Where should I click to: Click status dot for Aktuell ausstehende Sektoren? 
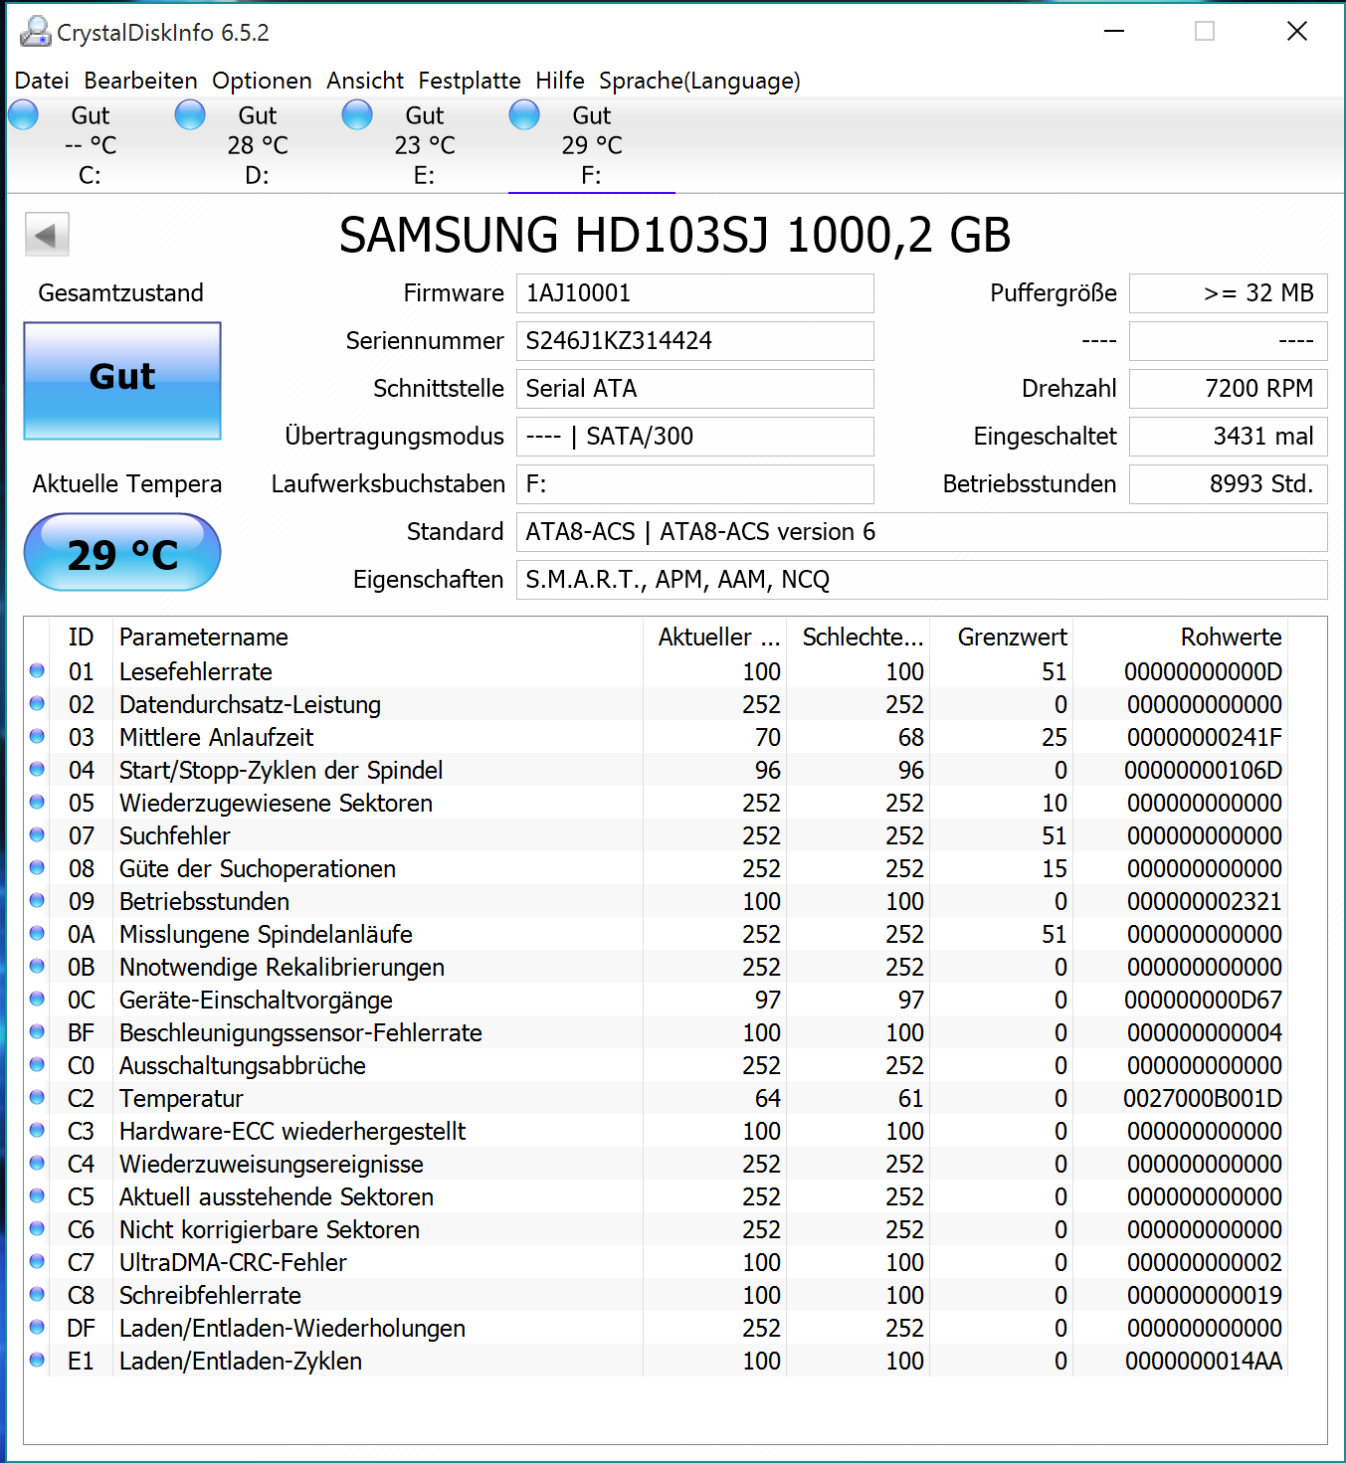[x=37, y=1195]
